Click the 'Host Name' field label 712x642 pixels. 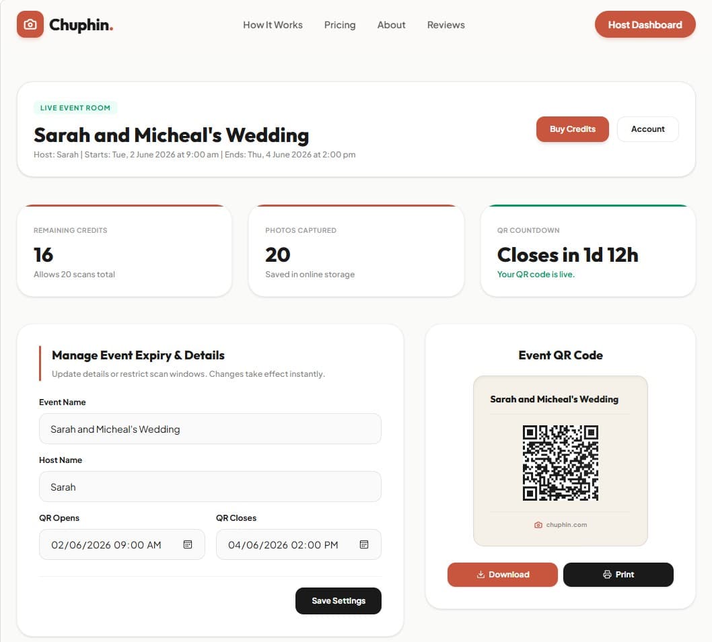click(x=61, y=460)
